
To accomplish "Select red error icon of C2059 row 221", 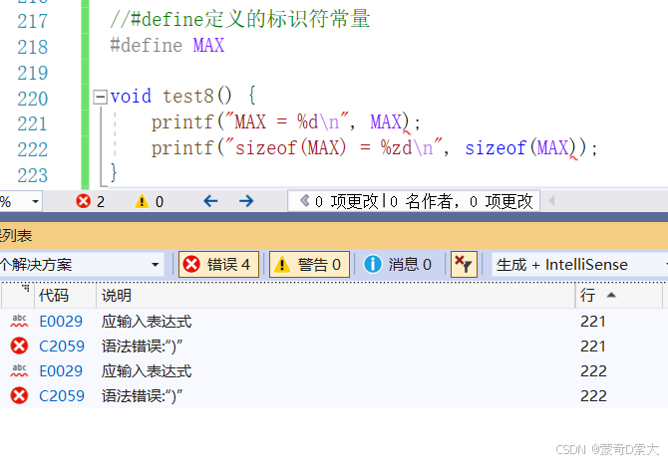I will pos(19,346).
